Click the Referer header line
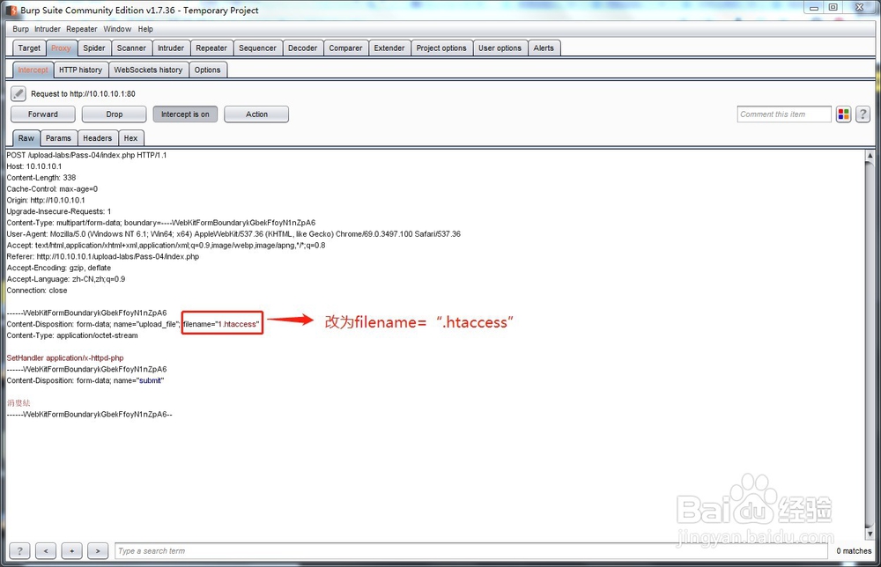This screenshot has width=881, height=567. coord(103,256)
